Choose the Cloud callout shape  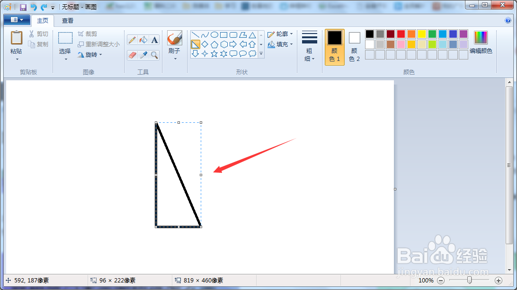point(252,53)
